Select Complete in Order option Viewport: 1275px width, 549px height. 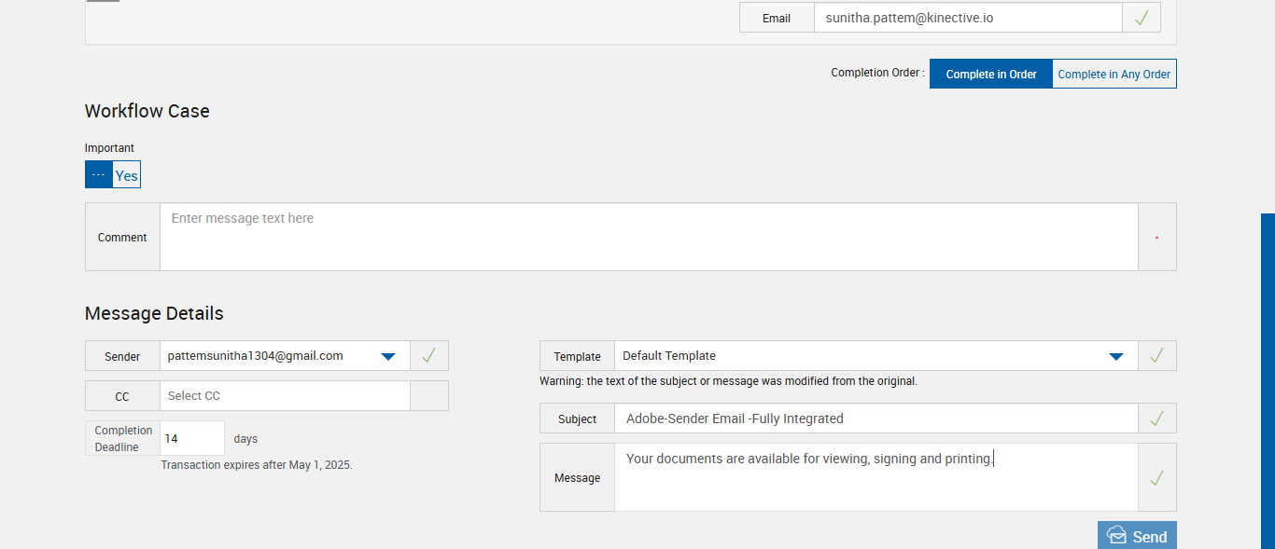coord(990,75)
